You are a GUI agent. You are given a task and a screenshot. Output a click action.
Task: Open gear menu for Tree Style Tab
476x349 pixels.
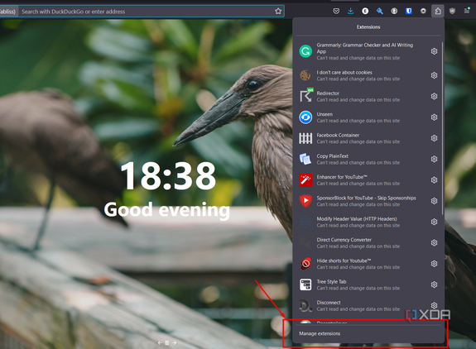click(434, 284)
